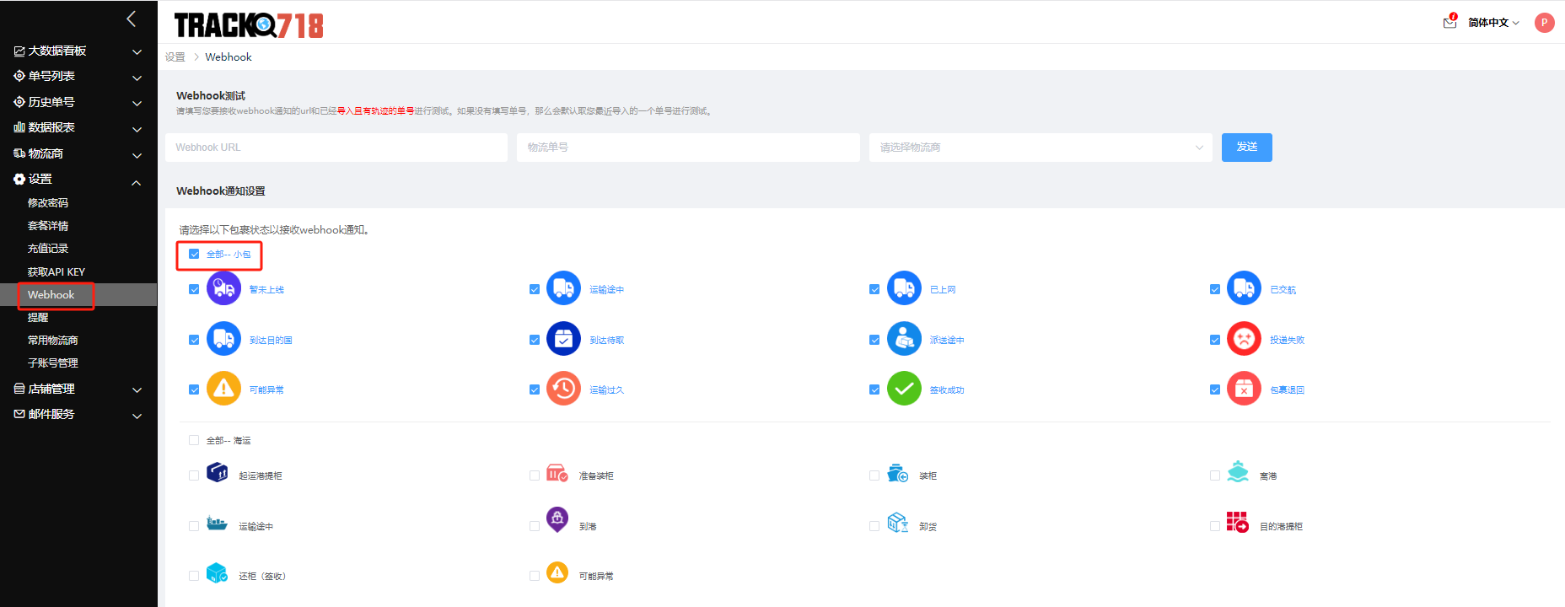Expand the 邮件服务 sidebar chevron
Viewport: 1565px width, 607px height.
pyautogui.click(x=137, y=416)
